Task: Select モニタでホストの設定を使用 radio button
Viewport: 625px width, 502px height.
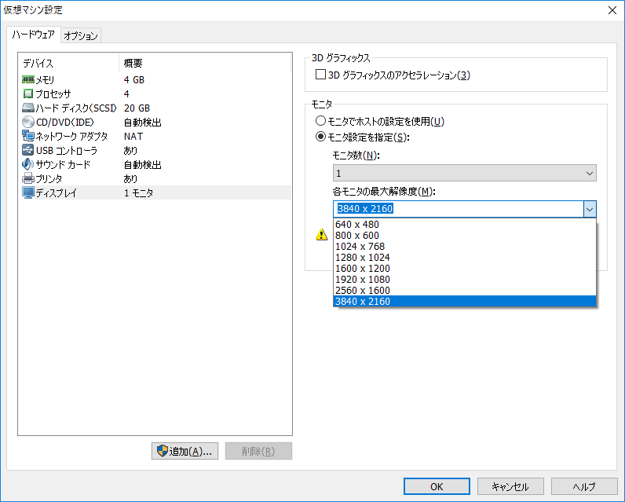Action: (x=320, y=121)
